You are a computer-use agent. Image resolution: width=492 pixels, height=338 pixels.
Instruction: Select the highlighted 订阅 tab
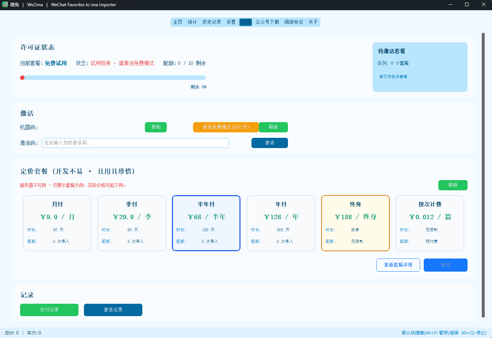coord(246,22)
